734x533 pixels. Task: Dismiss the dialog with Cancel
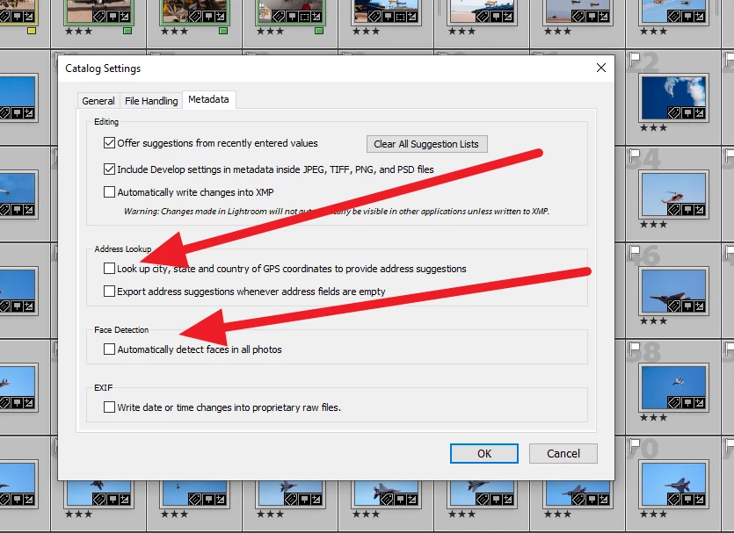pos(563,453)
